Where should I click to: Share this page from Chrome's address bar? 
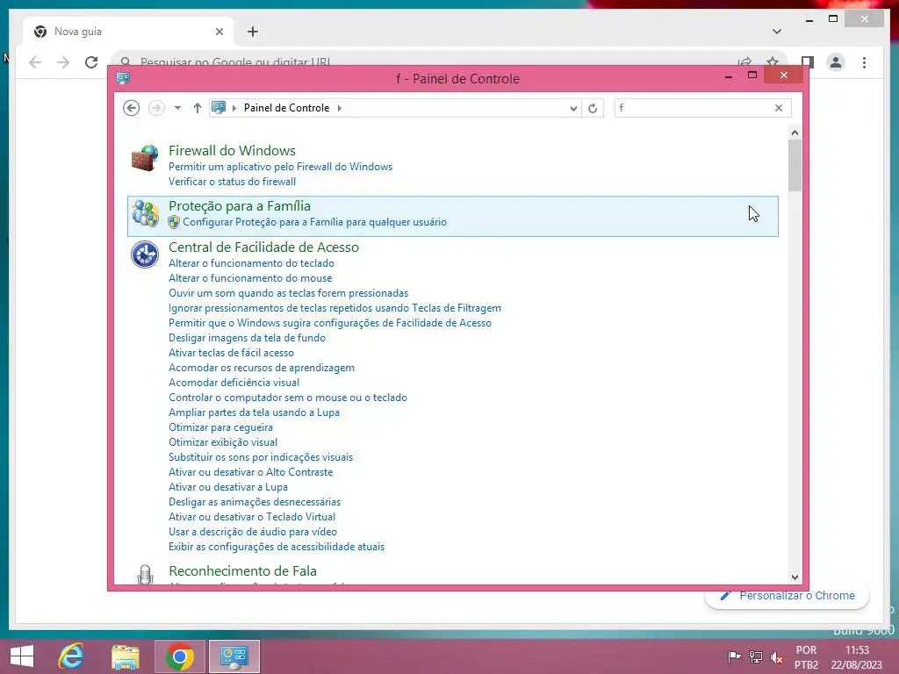click(x=744, y=62)
